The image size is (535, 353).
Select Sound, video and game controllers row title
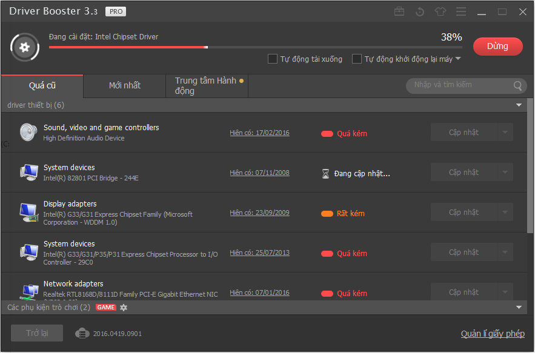[101, 128]
